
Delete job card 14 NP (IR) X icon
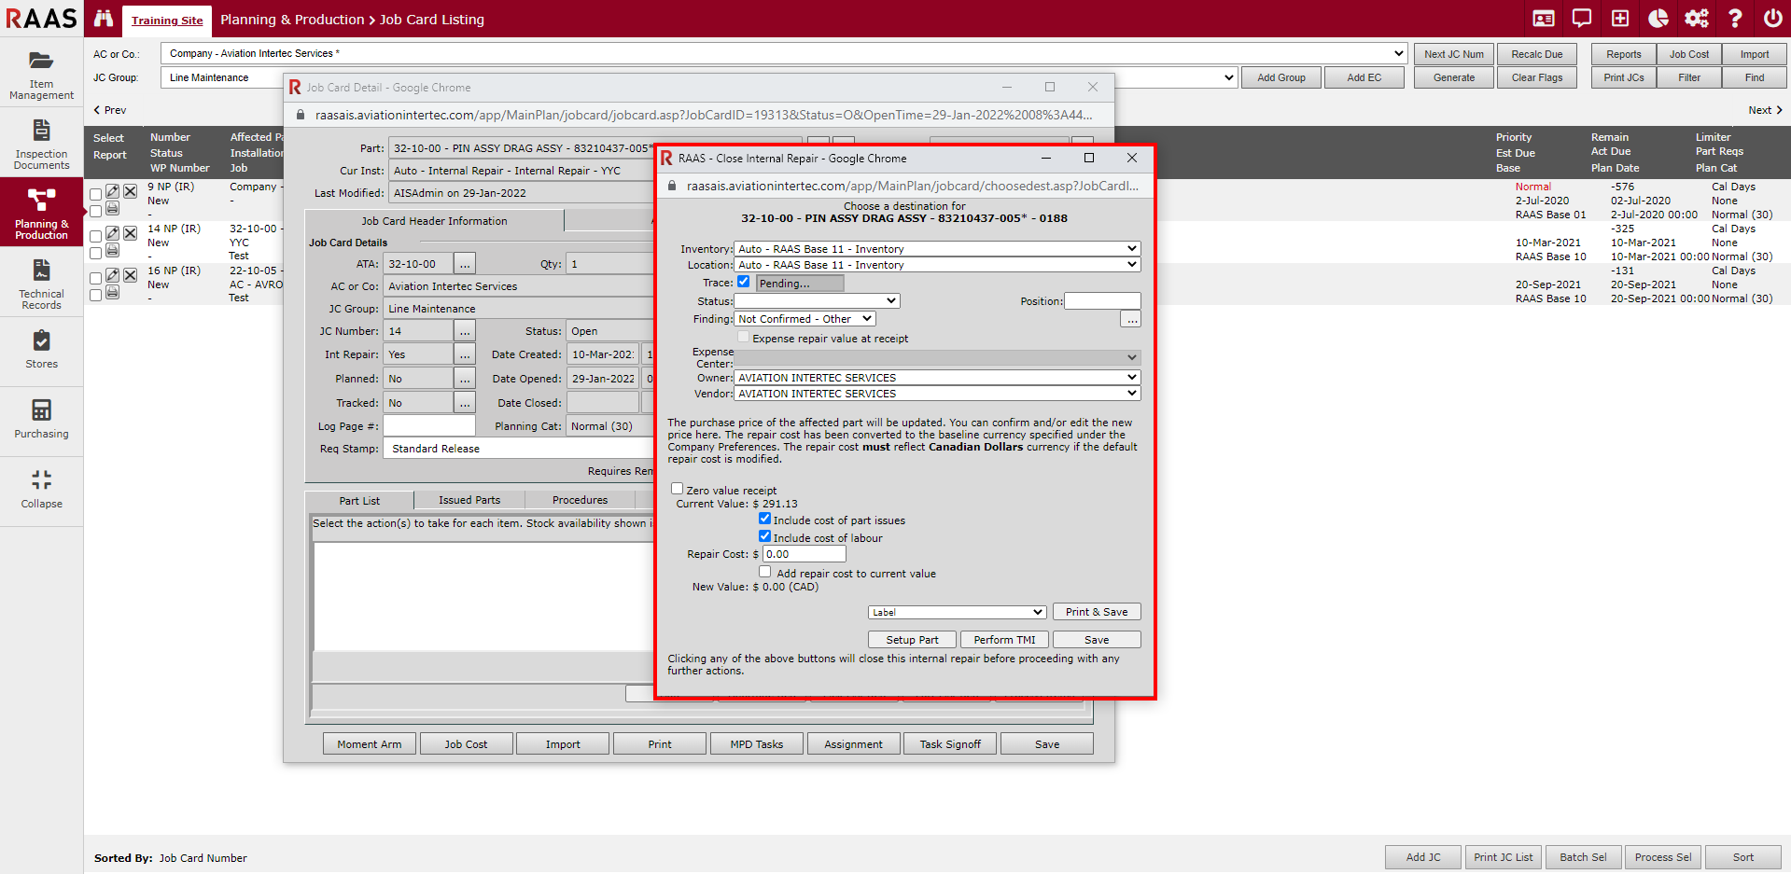pos(131,233)
